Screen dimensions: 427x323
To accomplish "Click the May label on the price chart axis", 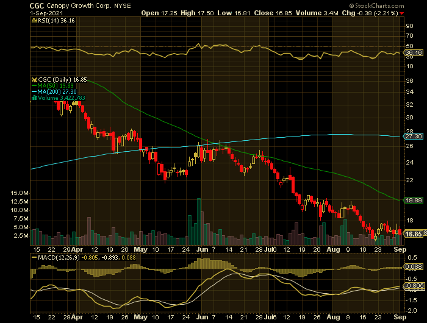I will click(140, 249).
